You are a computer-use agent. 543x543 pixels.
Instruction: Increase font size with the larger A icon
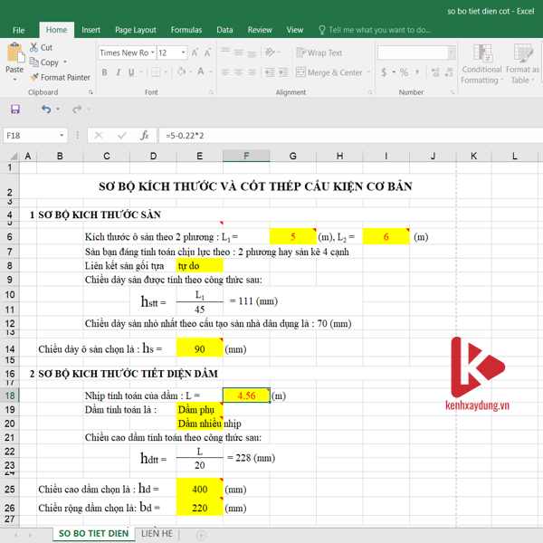point(196,52)
